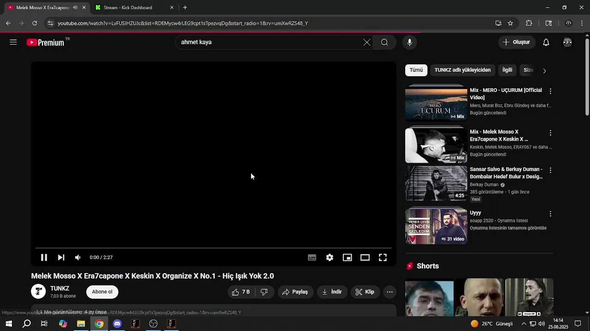Viewport: 590px width, 331px height.
Task: Download video with İndir button
Action: (332, 292)
